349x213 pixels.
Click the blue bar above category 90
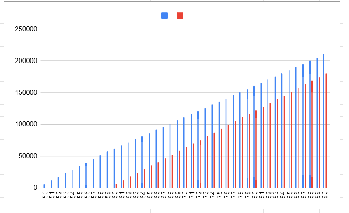[324, 121]
